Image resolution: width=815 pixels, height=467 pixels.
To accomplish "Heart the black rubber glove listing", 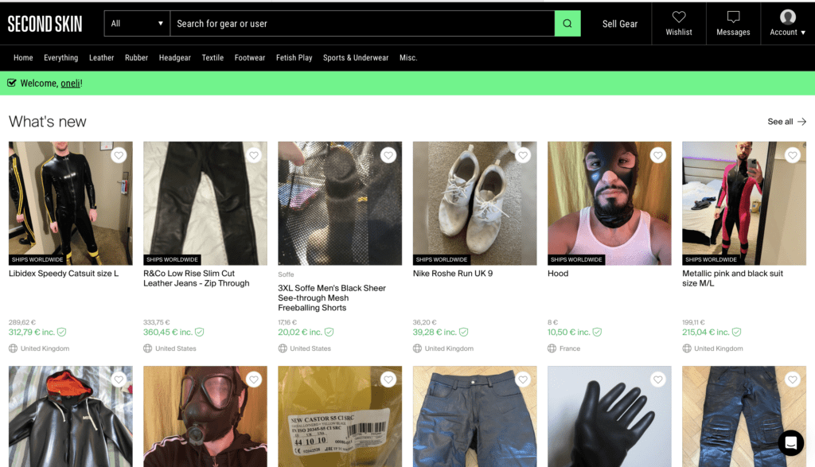I will (x=658, y=379).
